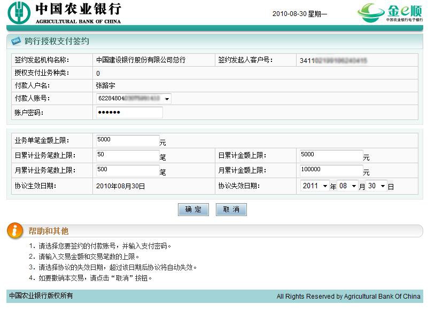This screenshot has height=312, width=443.
Task: Open the expiry month dropdown showing 08
Action: (347, 186)
